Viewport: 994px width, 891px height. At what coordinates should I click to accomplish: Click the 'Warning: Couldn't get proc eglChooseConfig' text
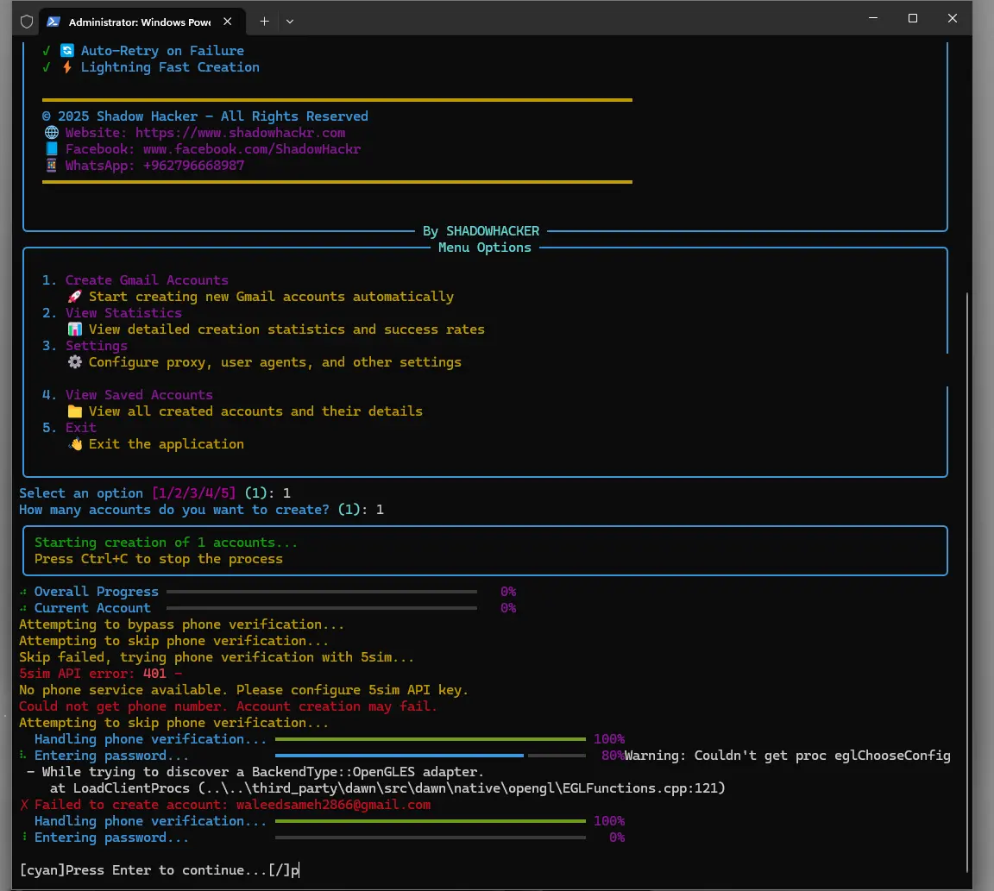coord(787,756)
